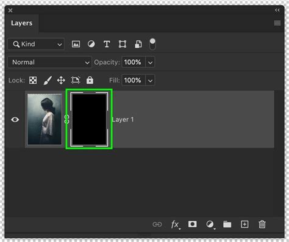Select the black layer mask thumbnail
This screenshot has height=242, width=289.
coord(89,119)
